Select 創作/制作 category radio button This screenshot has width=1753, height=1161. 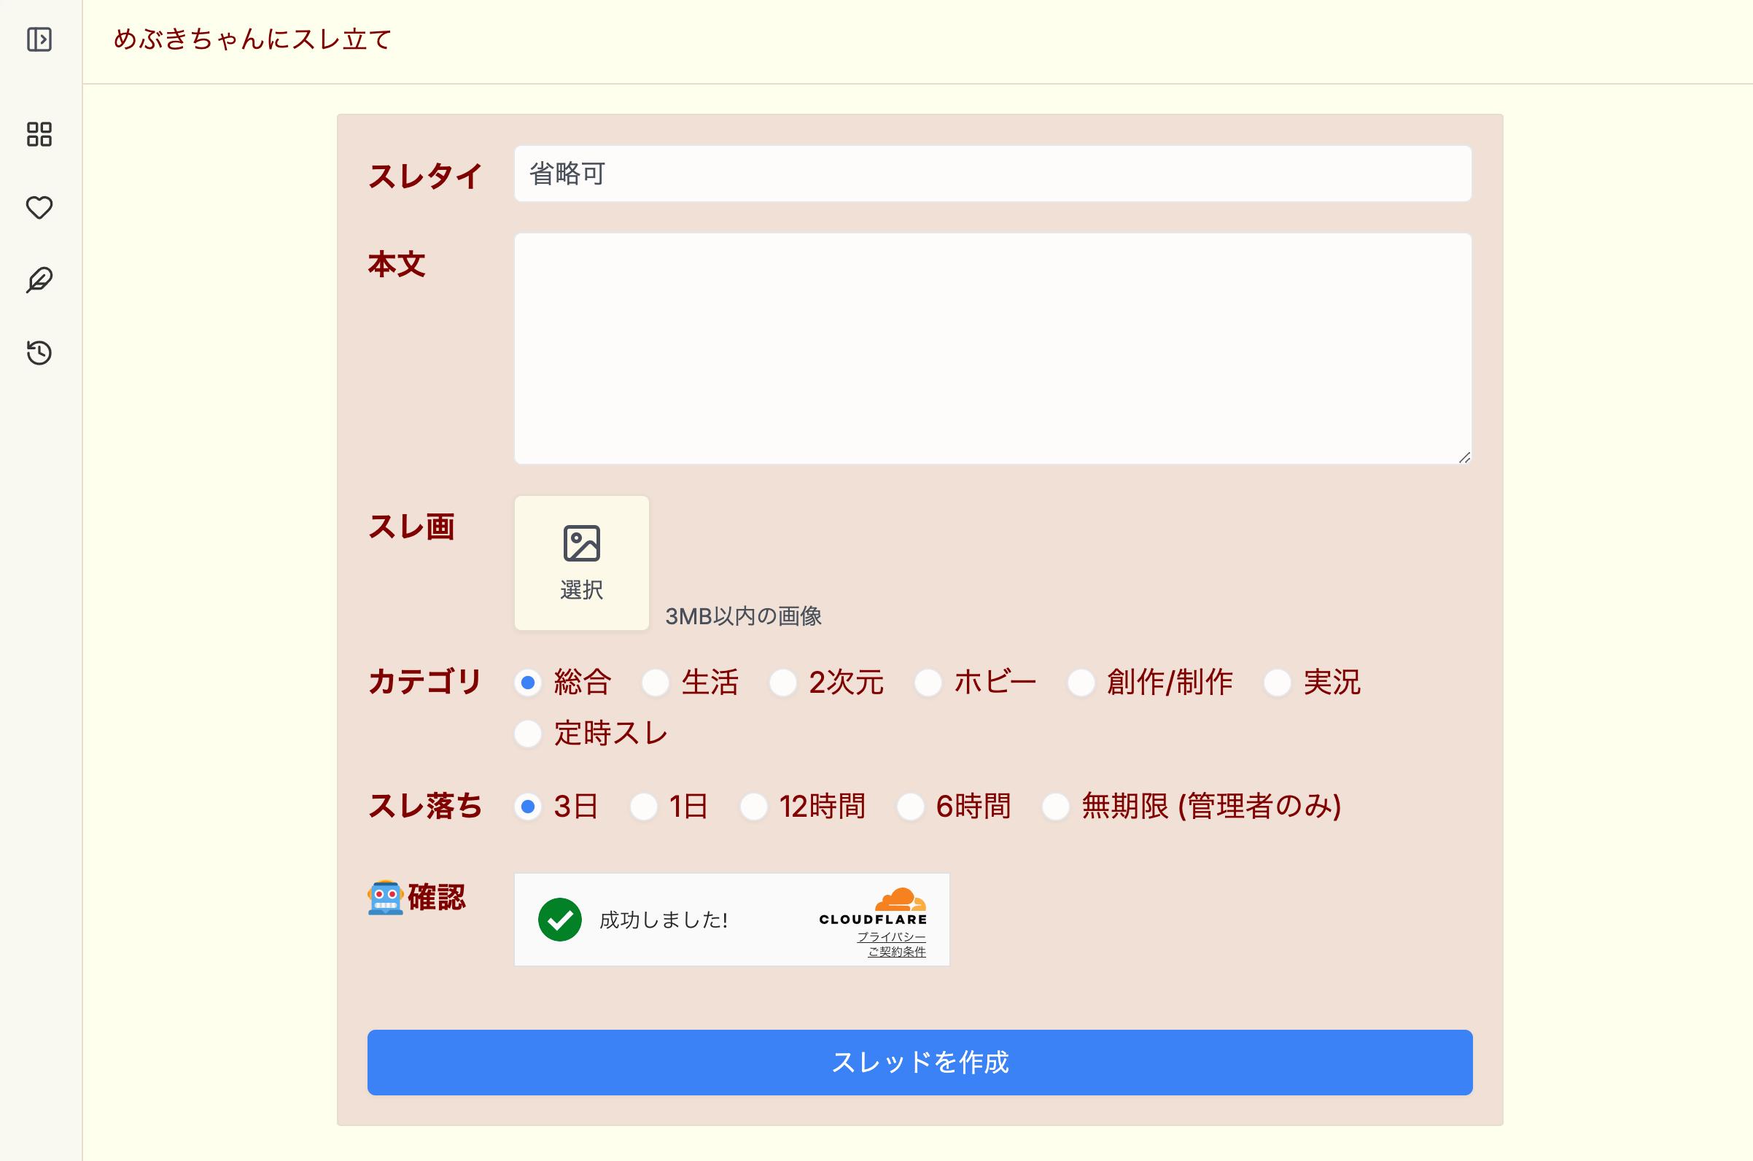coord(1081,683)
